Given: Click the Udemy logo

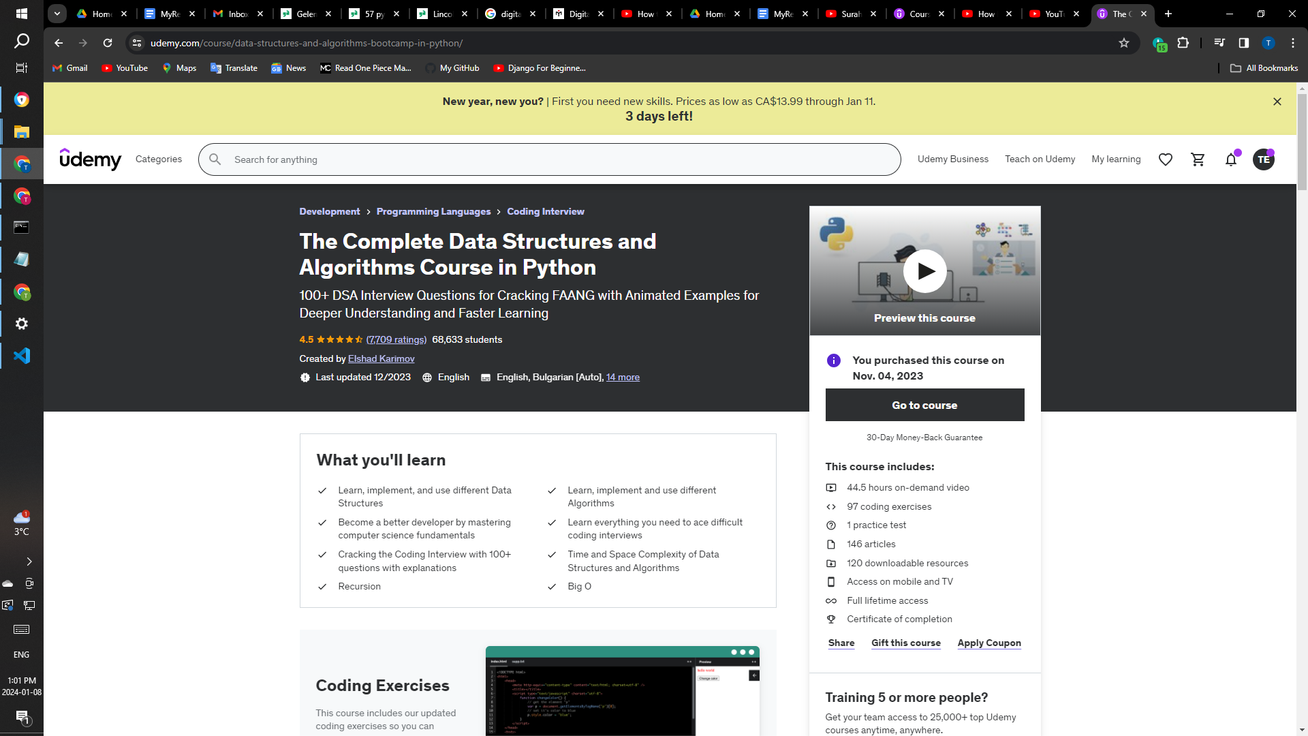Looking at the screenshot, I should click(90, 159).
